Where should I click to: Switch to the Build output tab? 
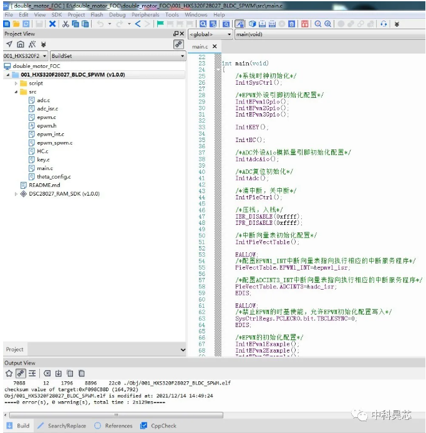point(18,426)
